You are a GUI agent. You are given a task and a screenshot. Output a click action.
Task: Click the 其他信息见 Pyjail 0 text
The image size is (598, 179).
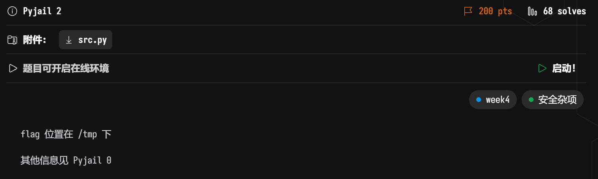(66, 160)
